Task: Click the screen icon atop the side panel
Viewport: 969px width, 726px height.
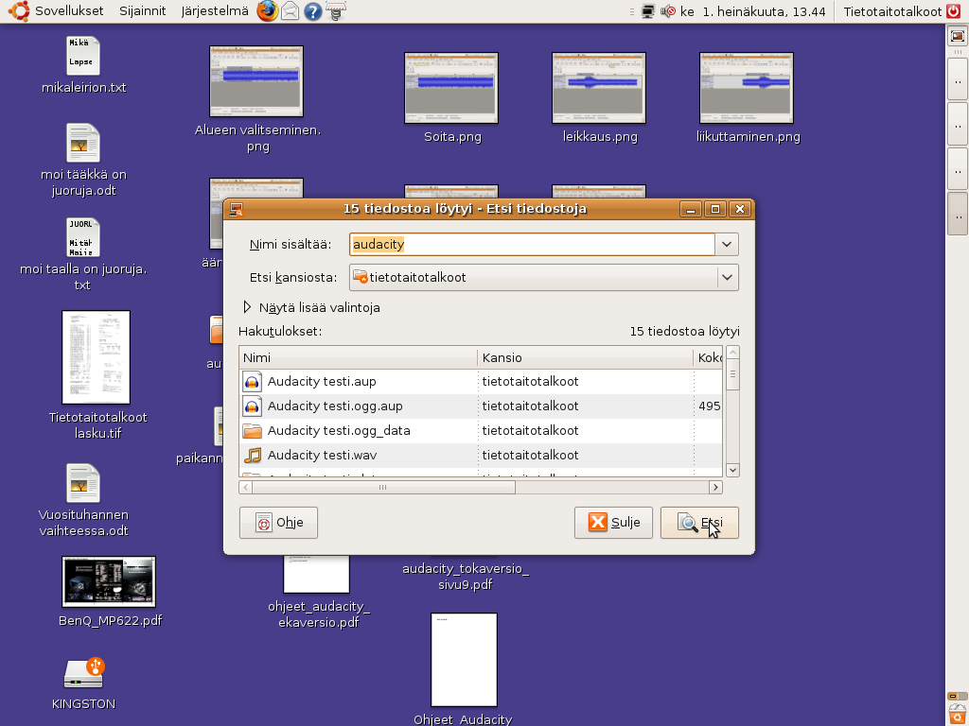Action: [958, 37]
